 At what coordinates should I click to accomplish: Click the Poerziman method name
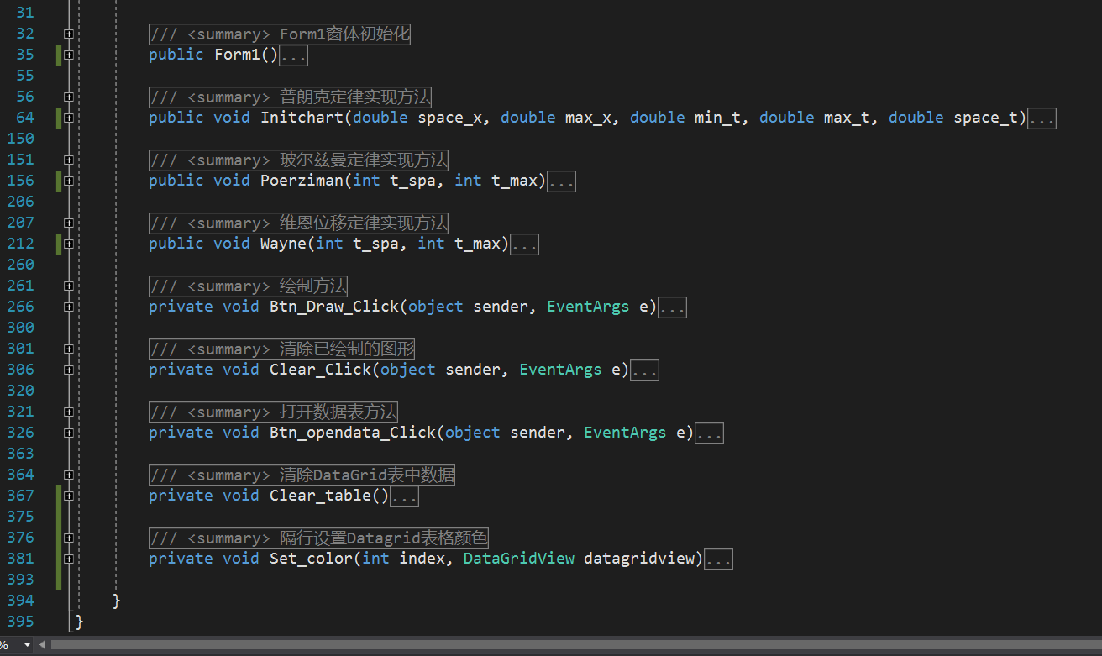click(302, 181)
